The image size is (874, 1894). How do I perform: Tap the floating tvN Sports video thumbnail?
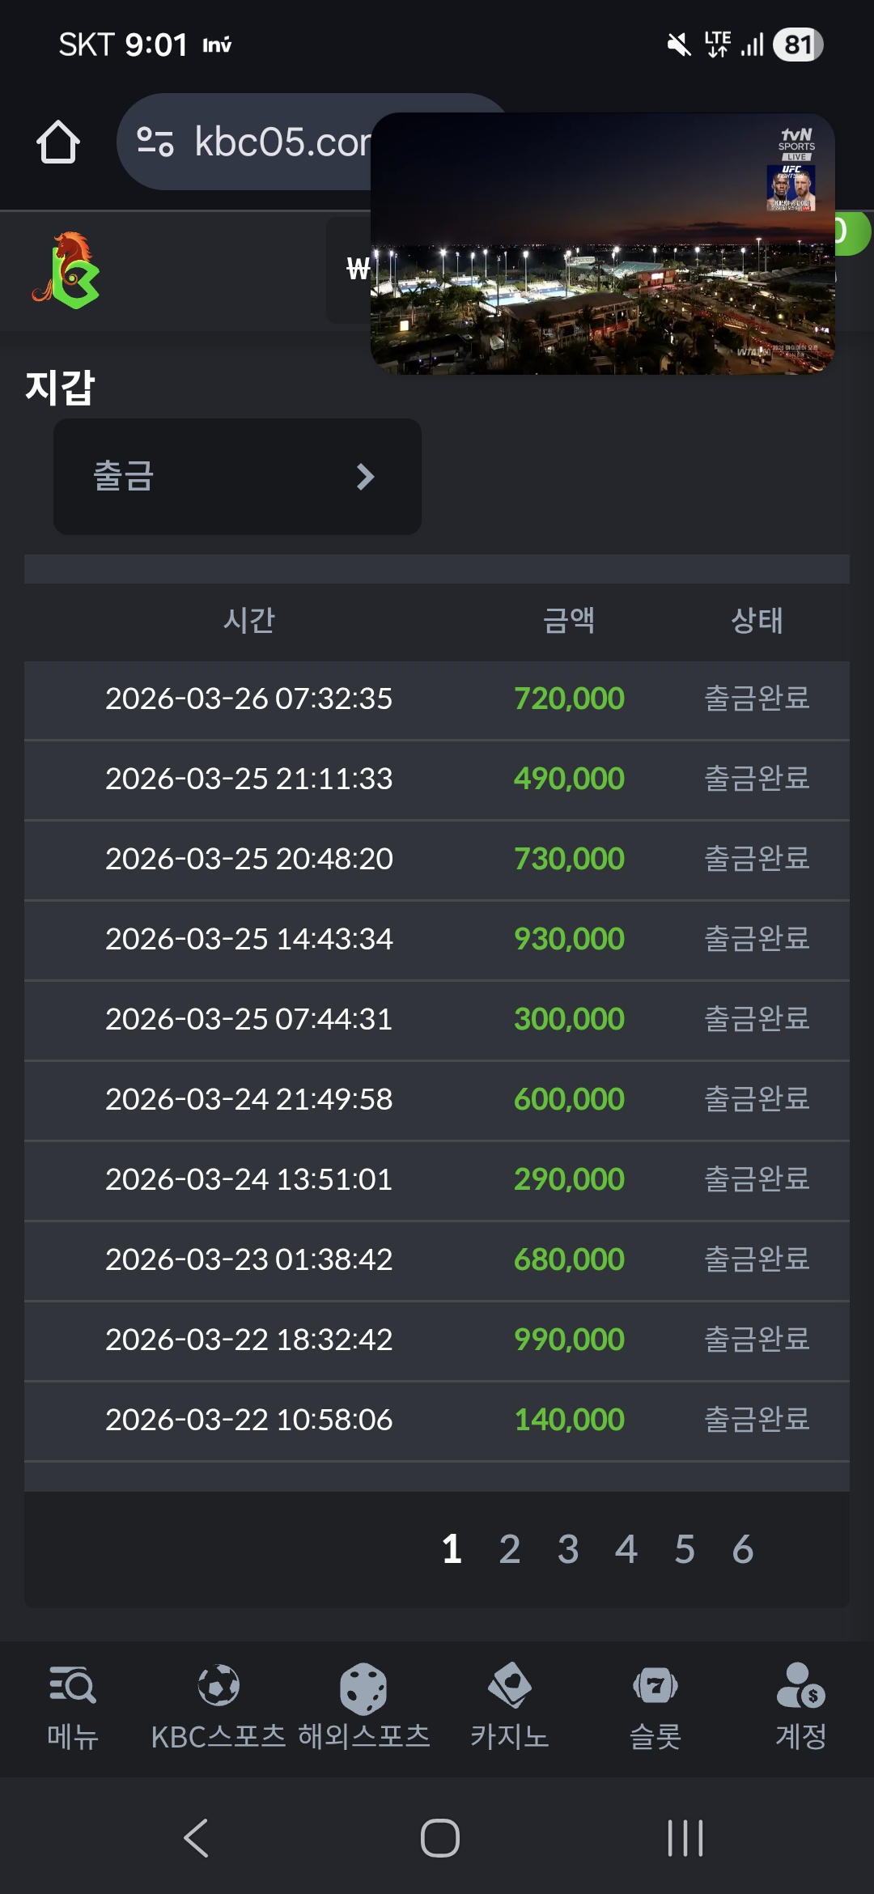click(602, 244)
